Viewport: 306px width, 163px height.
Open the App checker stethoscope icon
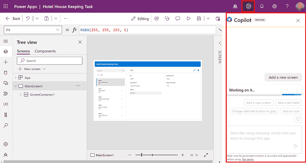(x=167, y=18)
